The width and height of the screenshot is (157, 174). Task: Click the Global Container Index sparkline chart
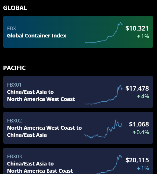click(104, 33)
